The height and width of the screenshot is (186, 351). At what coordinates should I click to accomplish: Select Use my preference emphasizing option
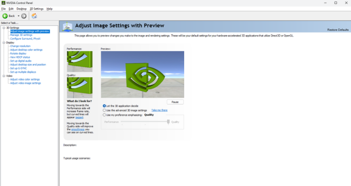105,115
